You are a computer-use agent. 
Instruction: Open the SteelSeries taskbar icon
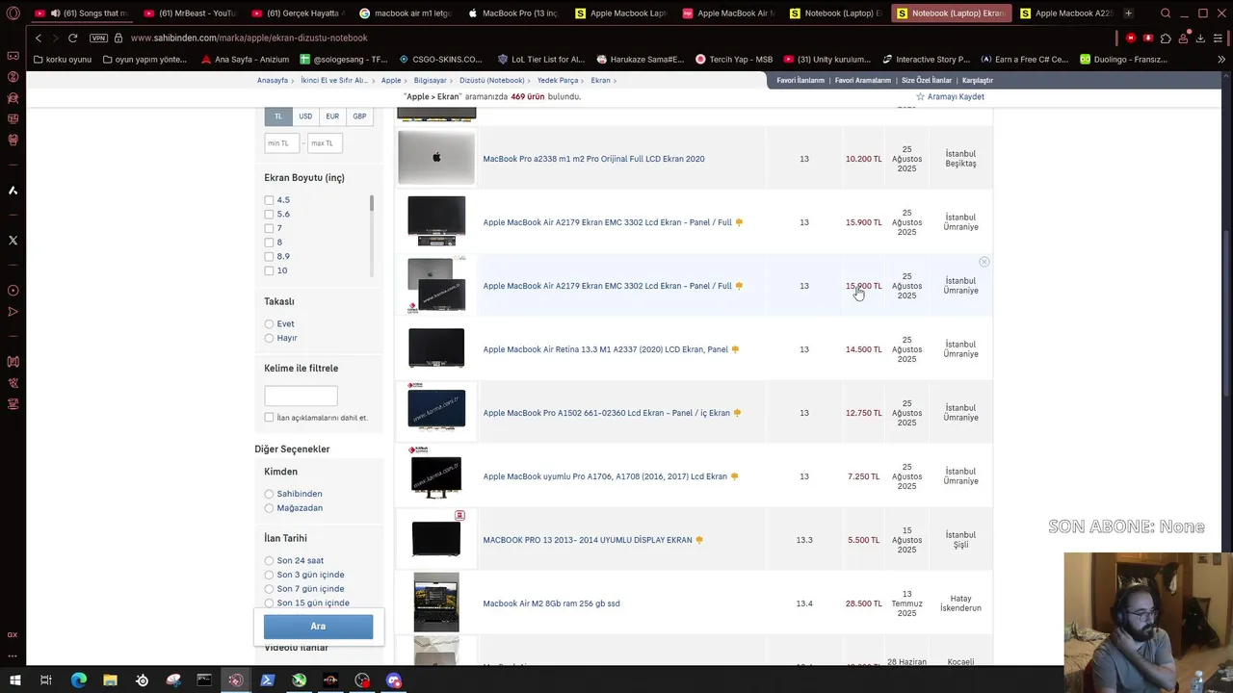142,680
